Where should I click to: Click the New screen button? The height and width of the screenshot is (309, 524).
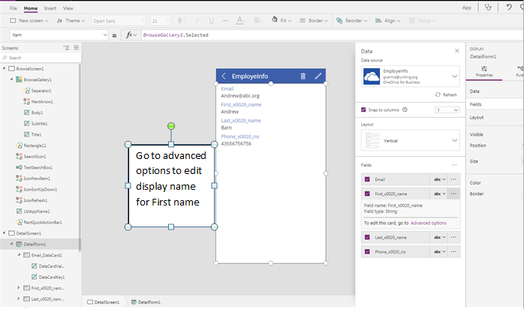point(29,21)
